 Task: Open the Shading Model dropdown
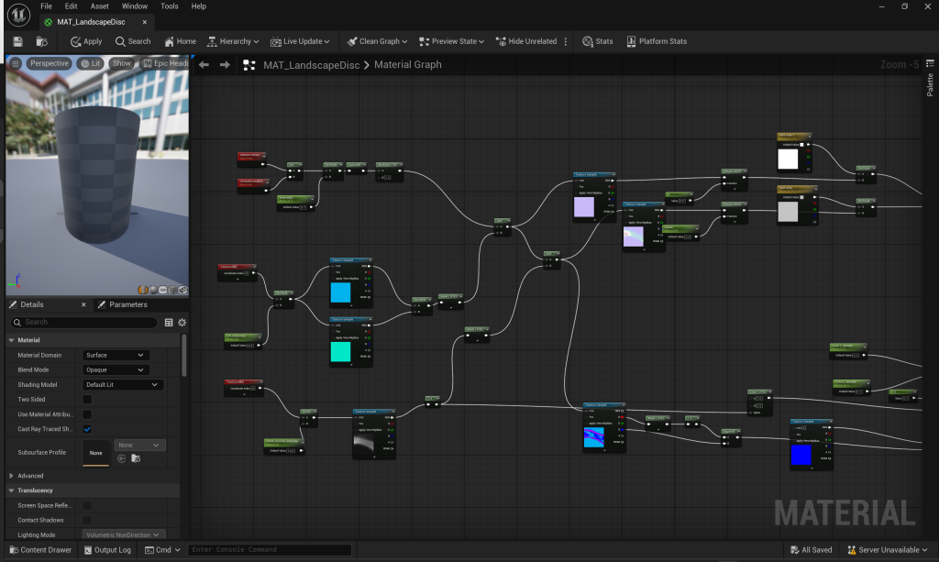tap(122, 385)
